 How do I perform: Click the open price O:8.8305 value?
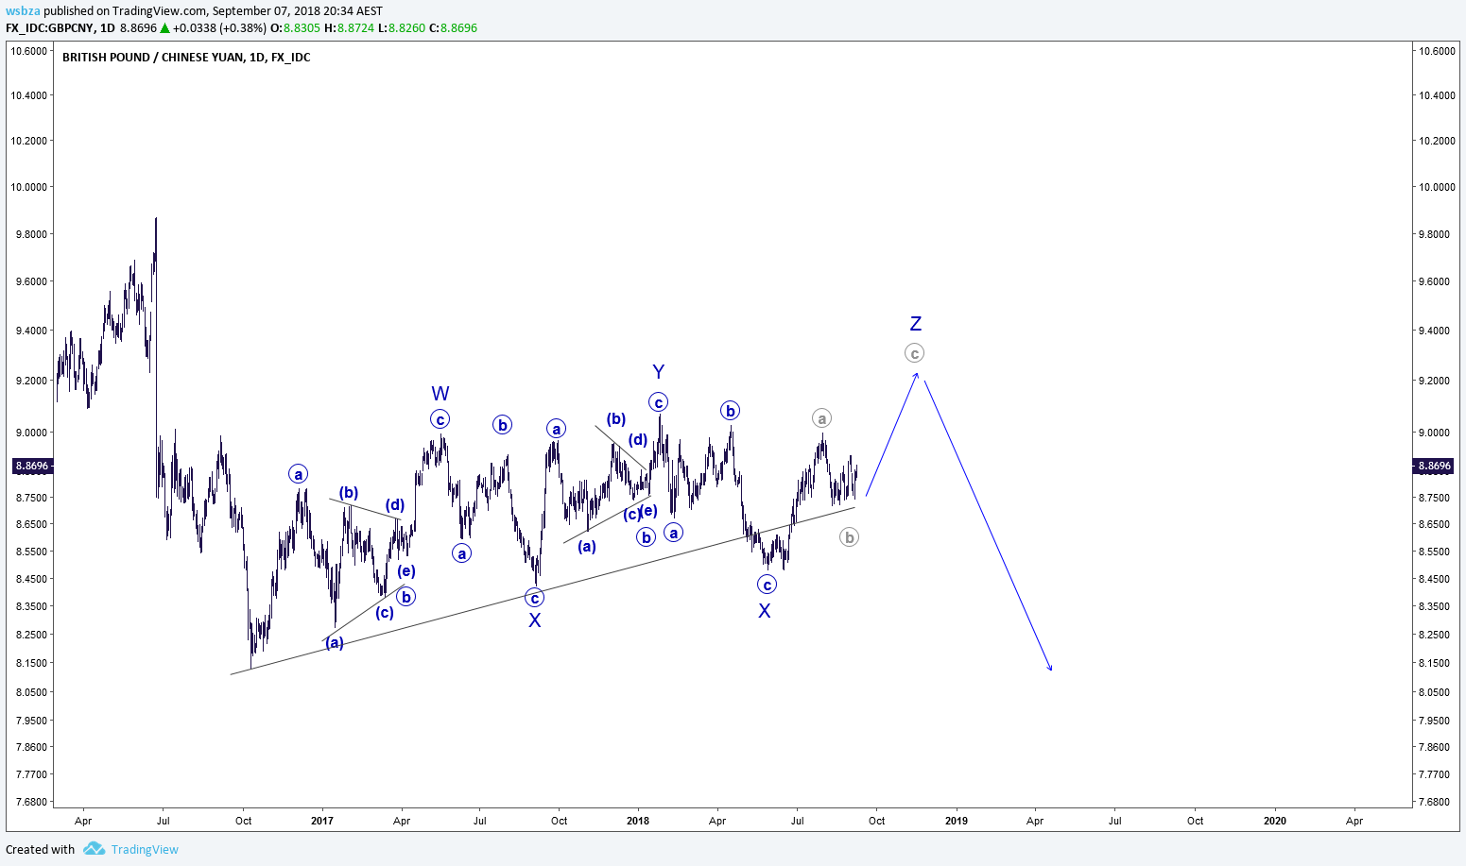tap(295, 28)
